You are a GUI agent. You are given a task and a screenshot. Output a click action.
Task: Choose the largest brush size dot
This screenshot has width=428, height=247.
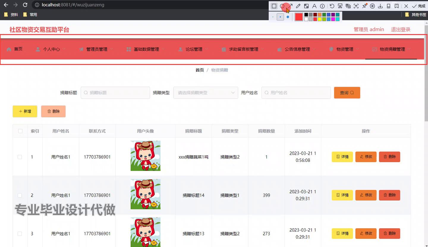click(288, 17)
